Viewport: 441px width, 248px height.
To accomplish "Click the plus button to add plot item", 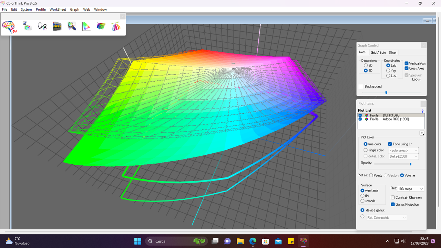I will tap(422, 133).
